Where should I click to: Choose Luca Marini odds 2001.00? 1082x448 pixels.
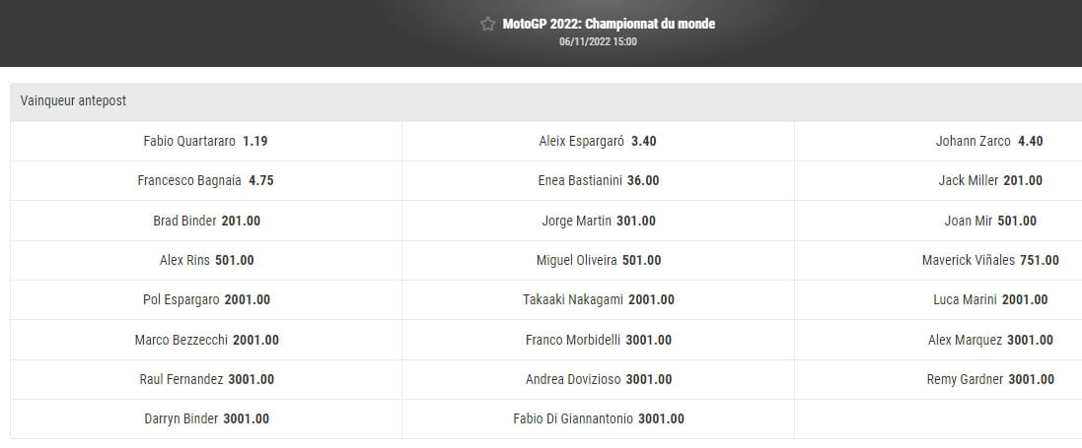pyautogui.click(x=989, y=300)
